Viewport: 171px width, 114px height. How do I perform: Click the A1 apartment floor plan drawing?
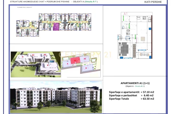coord(135,35)
